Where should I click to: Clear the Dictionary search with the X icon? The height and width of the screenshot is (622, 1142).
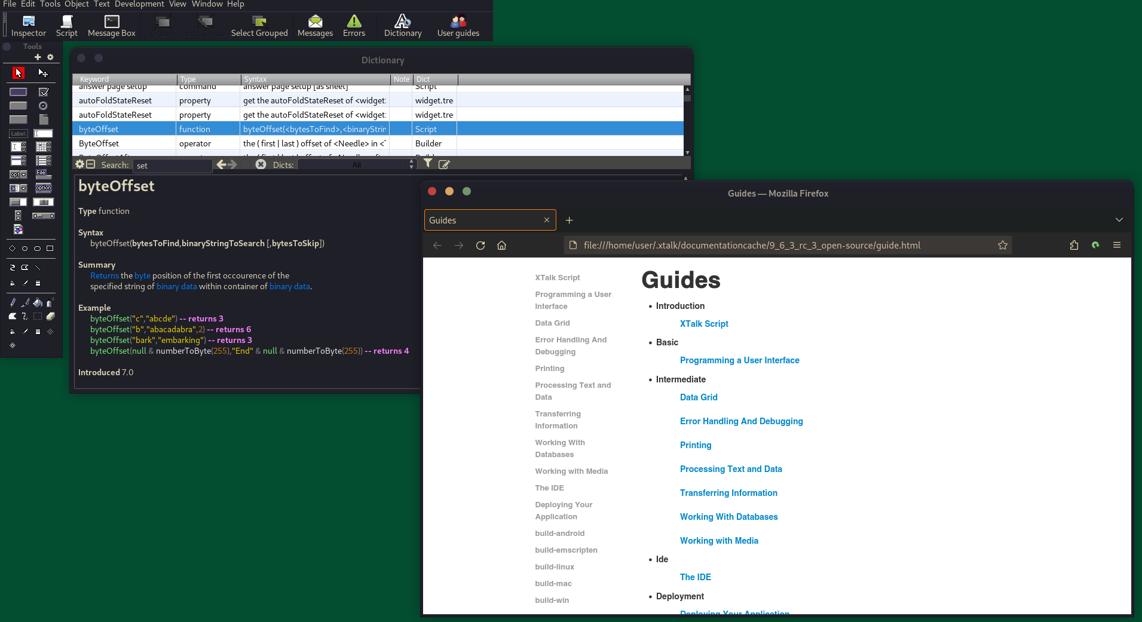[x=261, y=164]
